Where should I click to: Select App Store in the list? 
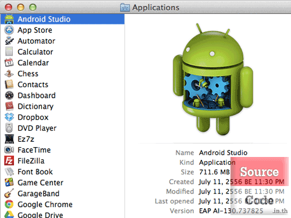tap(35, 30)
